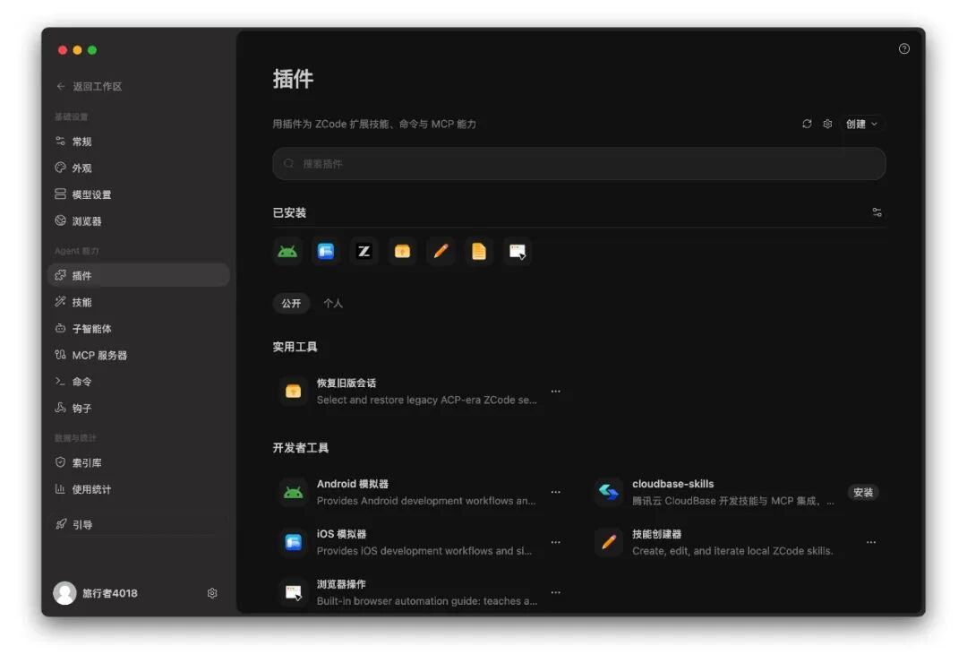Select installed browser window plugin icon

[x=517, y=251]
